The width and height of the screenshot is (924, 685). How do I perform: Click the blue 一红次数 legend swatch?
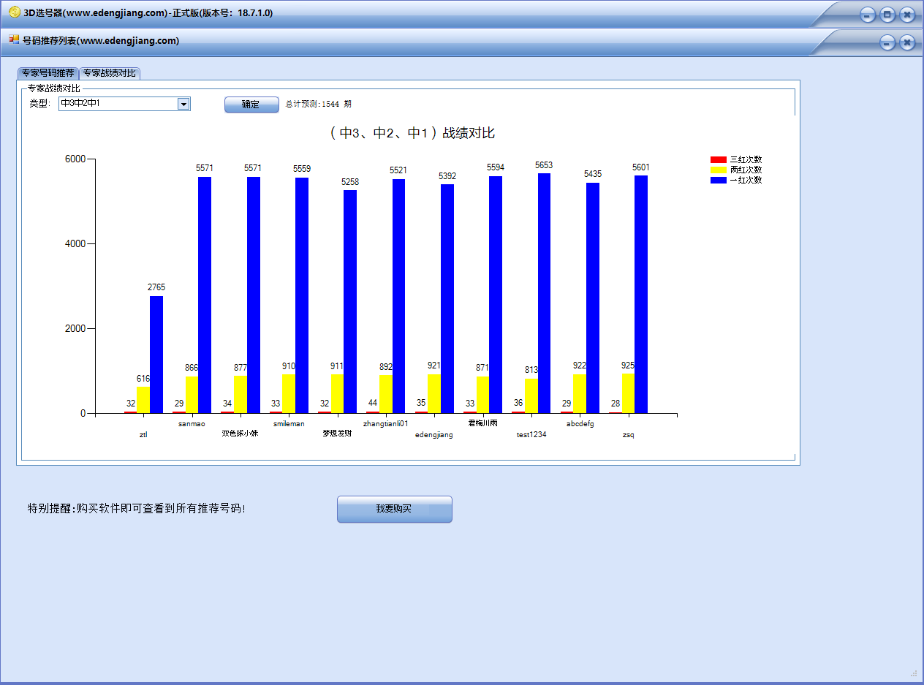718,180
